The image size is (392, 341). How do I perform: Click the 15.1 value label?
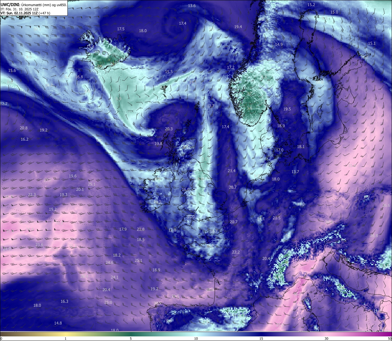[x=371, y=43]
